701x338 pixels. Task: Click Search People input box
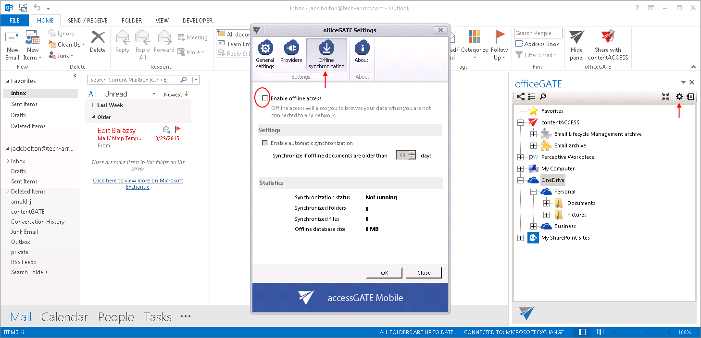(538, 33)
